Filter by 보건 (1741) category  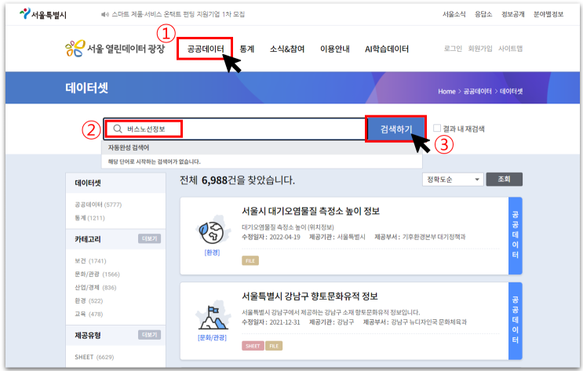point(90,261)
